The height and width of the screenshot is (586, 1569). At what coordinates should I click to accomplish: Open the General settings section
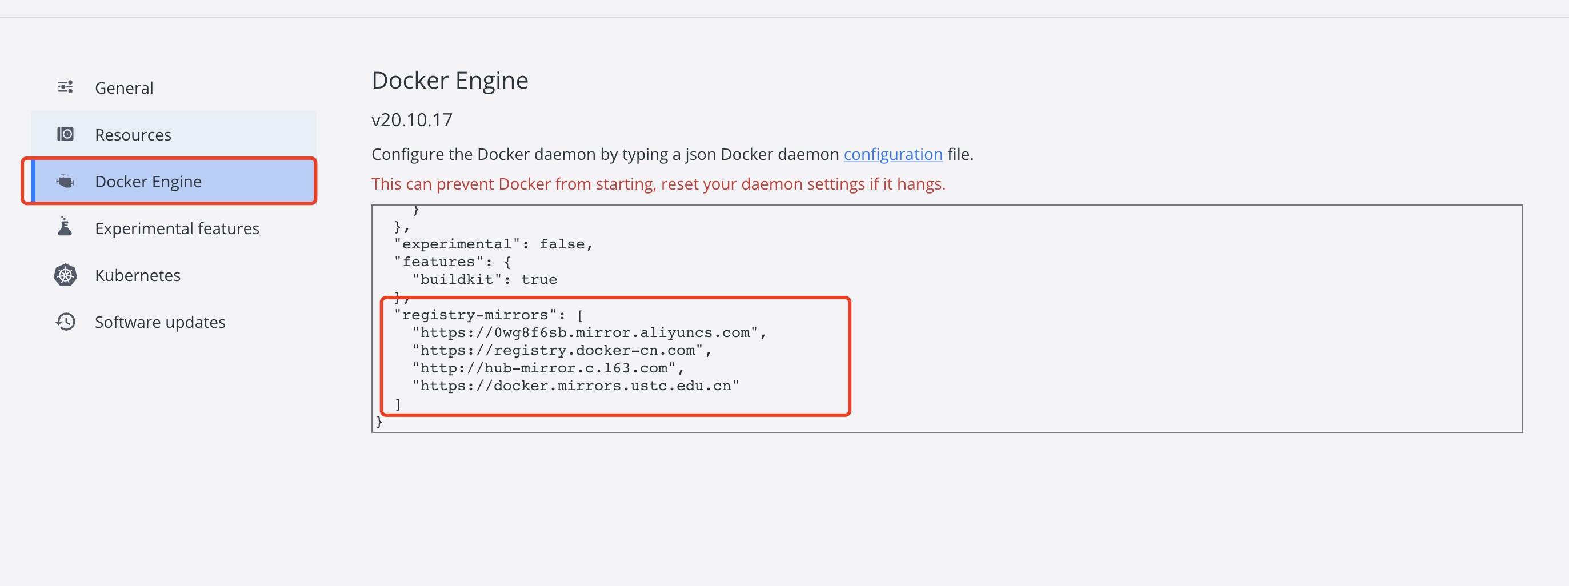[123, 87]
